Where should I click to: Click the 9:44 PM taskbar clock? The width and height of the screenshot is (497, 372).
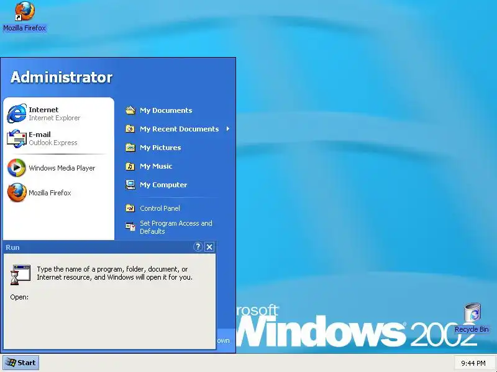tap(473, 363)
